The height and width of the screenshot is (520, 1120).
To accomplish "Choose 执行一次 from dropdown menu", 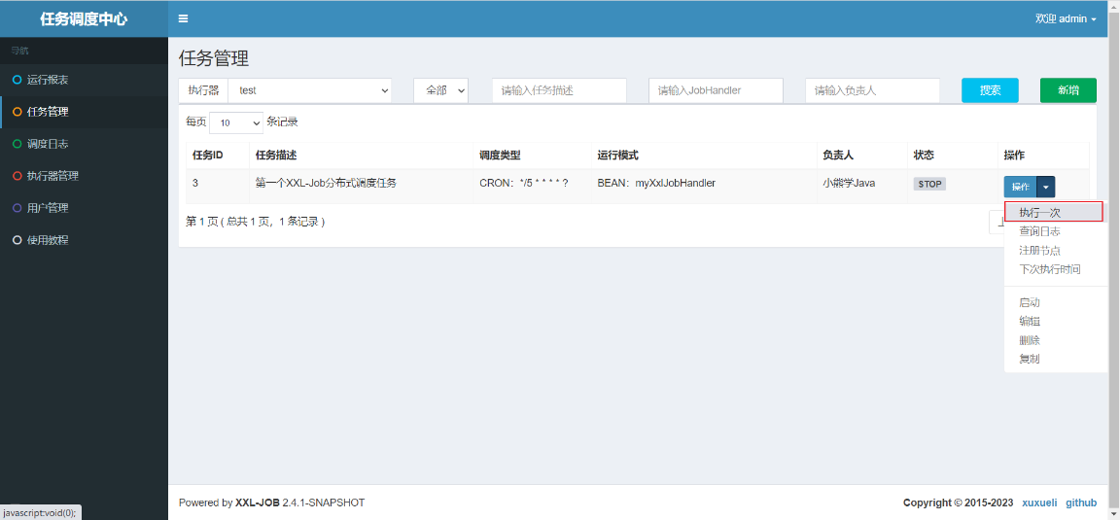I will coord(1054,212).
